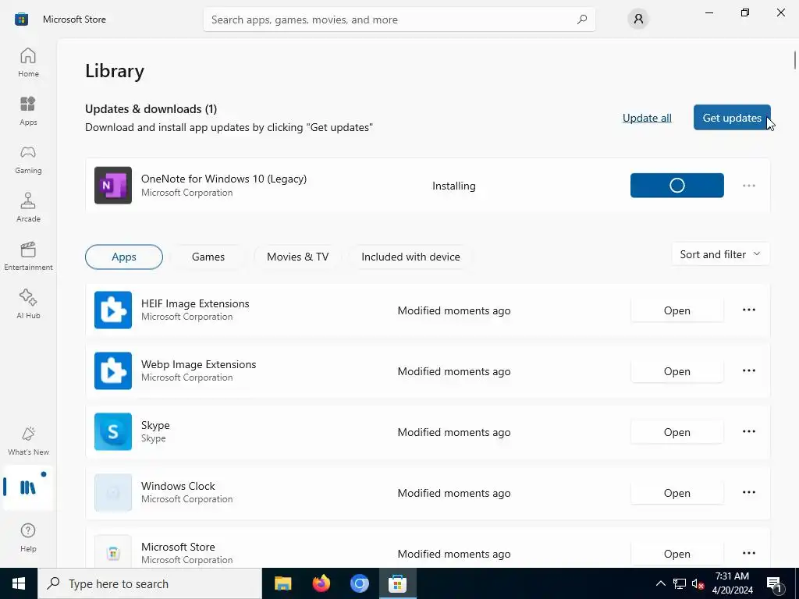Open File Explorer from the taskbar
This screenshot has width=799, height=599.
(282, 583)
